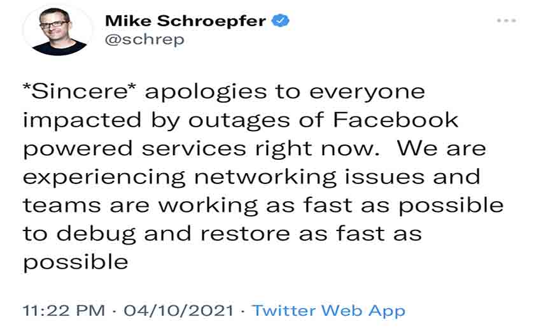The height and width of the screenshot is (331, 541).
Task: Click the word experiencing in the tweet
Action: [x=104, y=178]
